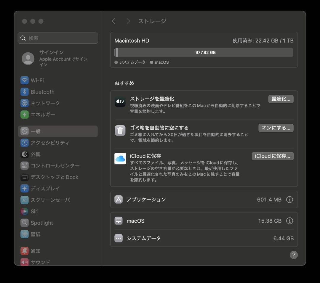Click the 検索 search field
The height and width of the screenshot is (283, 320).
[58, 38]
